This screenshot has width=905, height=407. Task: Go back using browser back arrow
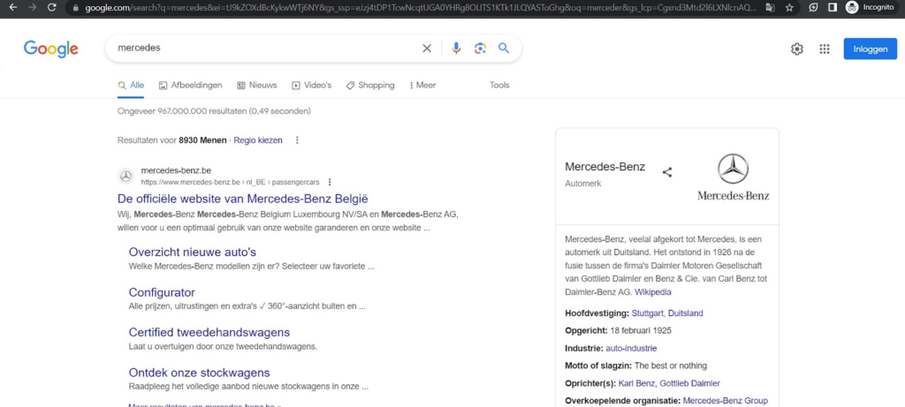point(13,7)
